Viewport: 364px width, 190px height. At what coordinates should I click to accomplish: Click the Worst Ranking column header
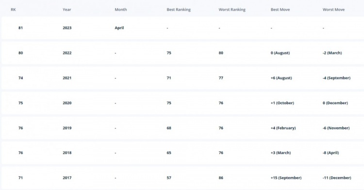[232, 10]
